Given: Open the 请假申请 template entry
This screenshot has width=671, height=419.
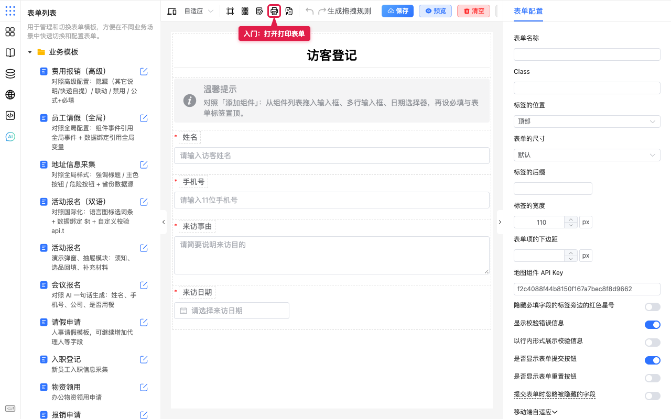Looking at the screenshot, I should coord(66,322).
